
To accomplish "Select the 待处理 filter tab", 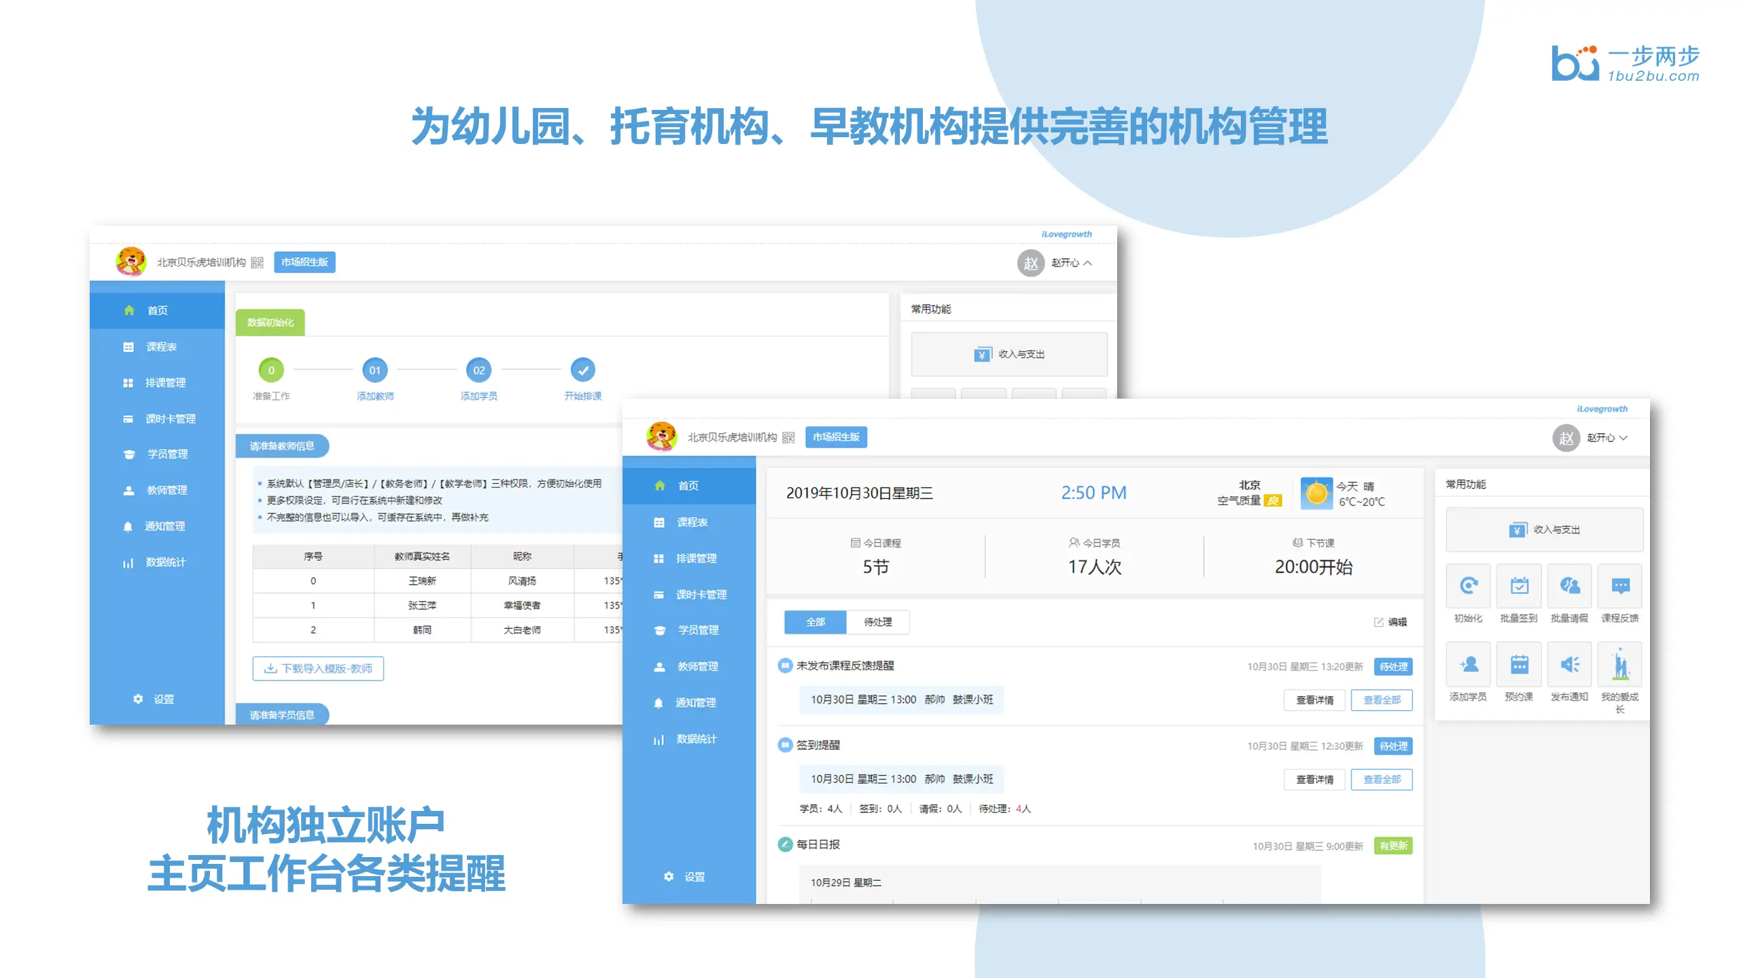I will click(x=877, y=622).
